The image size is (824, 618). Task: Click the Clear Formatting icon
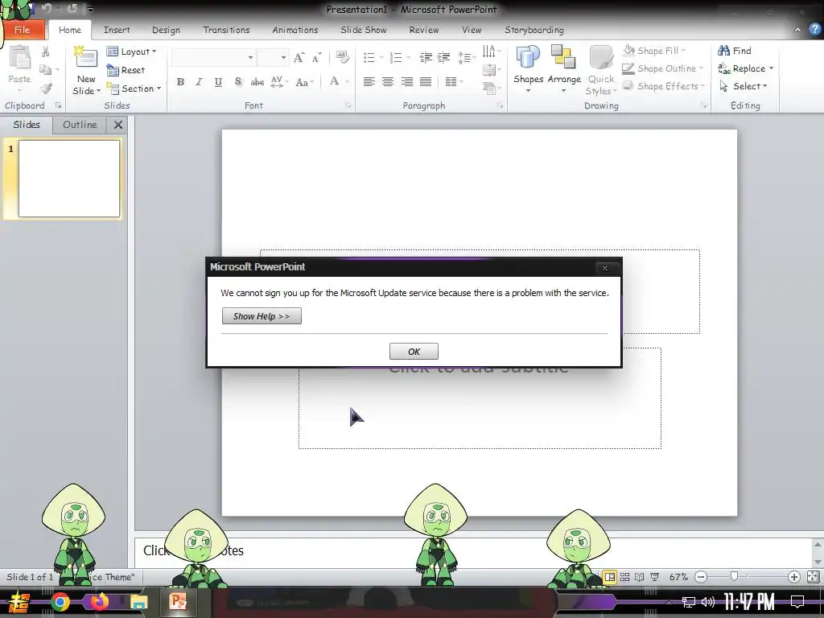342,57
